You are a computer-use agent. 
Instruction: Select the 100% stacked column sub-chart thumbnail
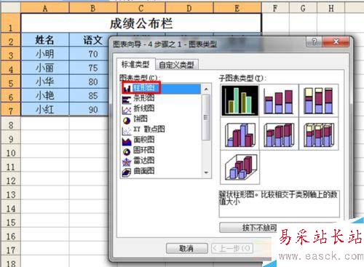click(x=319, y=100)
